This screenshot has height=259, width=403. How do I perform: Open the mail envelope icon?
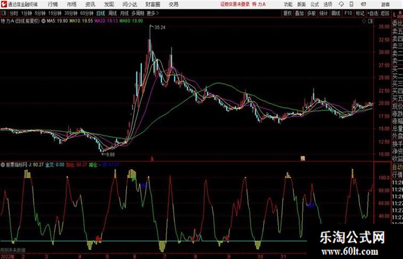click(363, 4)
